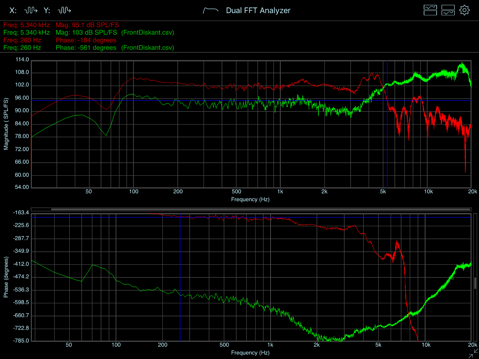Tap the X channel signal waveform icon
The width and height of the screenshot is (479, 359).
point(31,10)
